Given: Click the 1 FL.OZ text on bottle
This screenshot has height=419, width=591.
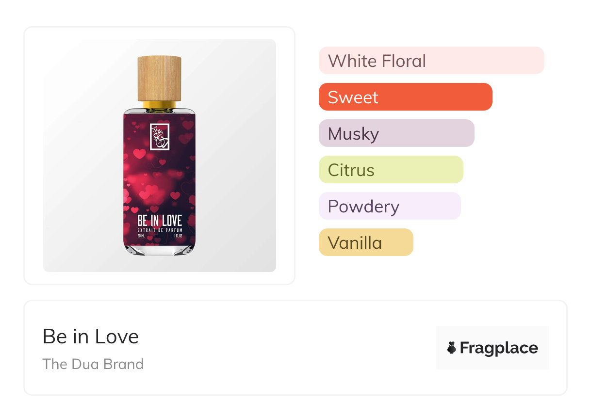Looking at the screenshot, I should point(177,236).
